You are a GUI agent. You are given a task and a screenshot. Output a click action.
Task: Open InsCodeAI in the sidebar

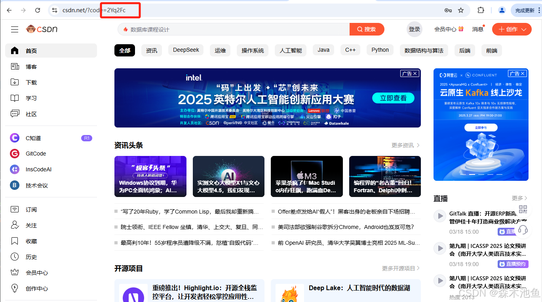(51, 169)
